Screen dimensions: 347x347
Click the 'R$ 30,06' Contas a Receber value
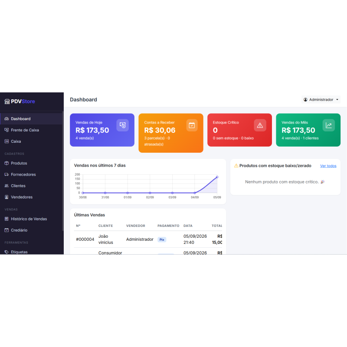pyautogui.click(x=160, y=131)
